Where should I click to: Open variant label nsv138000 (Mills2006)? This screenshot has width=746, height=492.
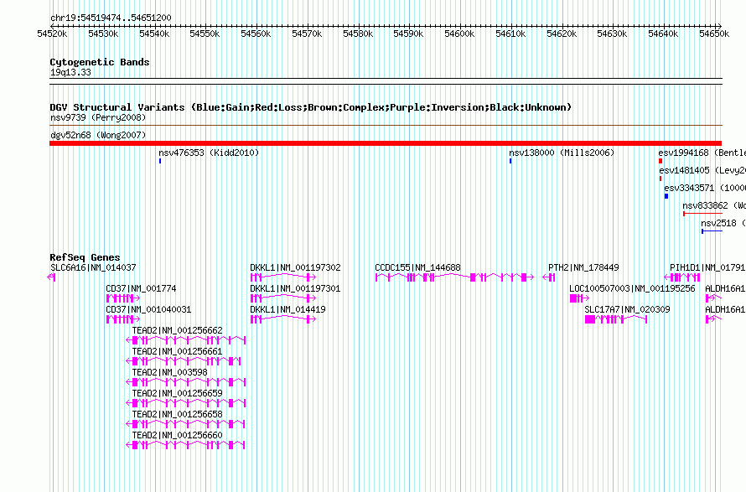click(562, 153)
